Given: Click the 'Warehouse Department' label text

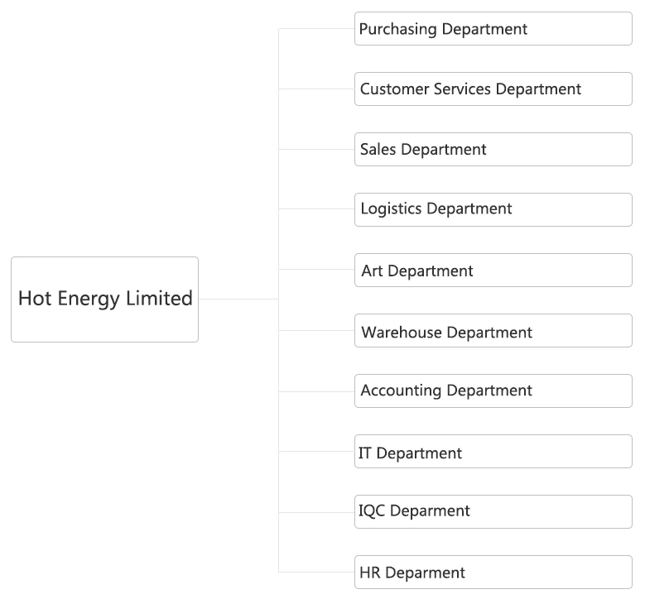Looking at the screenshot, I should pos(447,333).
